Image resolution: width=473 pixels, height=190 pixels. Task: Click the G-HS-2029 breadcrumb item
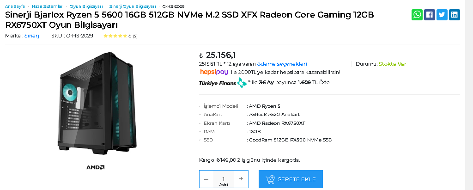pos(174,6)
